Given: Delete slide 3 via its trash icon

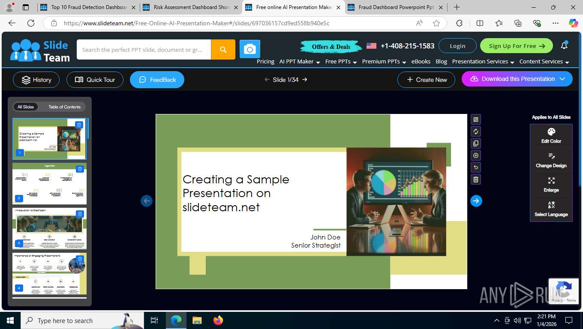Looking at the screenshot, I should click(x=80, y=214).
